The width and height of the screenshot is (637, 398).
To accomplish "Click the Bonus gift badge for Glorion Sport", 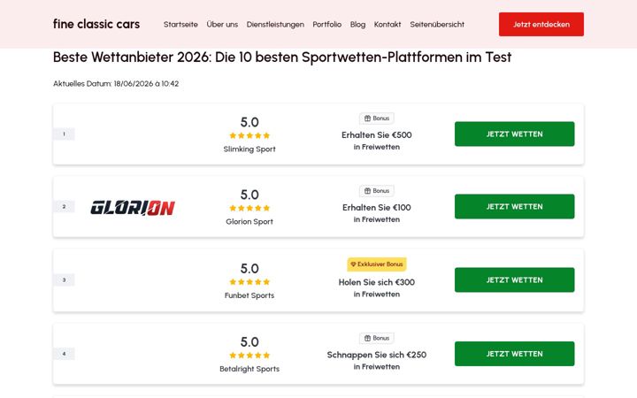I will coord(377,191).
